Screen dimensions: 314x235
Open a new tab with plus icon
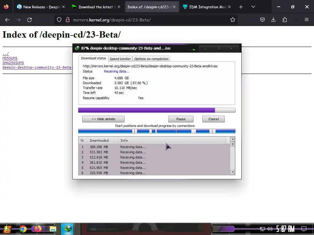tap(241, 7)
